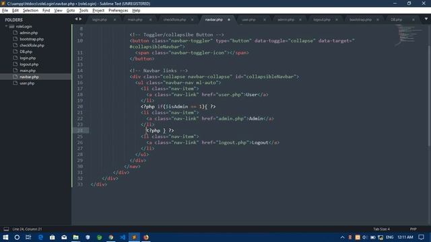Toggle side bar with status bar panel icon
Viewport: 431px width, 242px height.
pos(6,229)
